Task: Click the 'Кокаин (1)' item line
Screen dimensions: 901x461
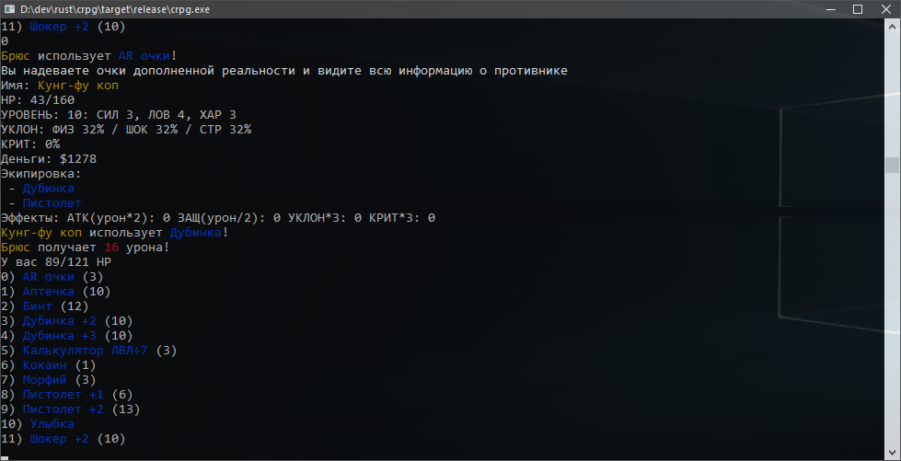Action: coord(48,365)
